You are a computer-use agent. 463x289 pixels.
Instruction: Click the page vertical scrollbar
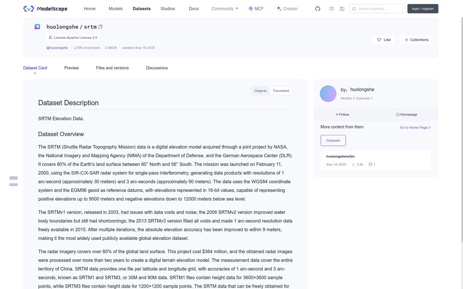click(x=462, y=130)
